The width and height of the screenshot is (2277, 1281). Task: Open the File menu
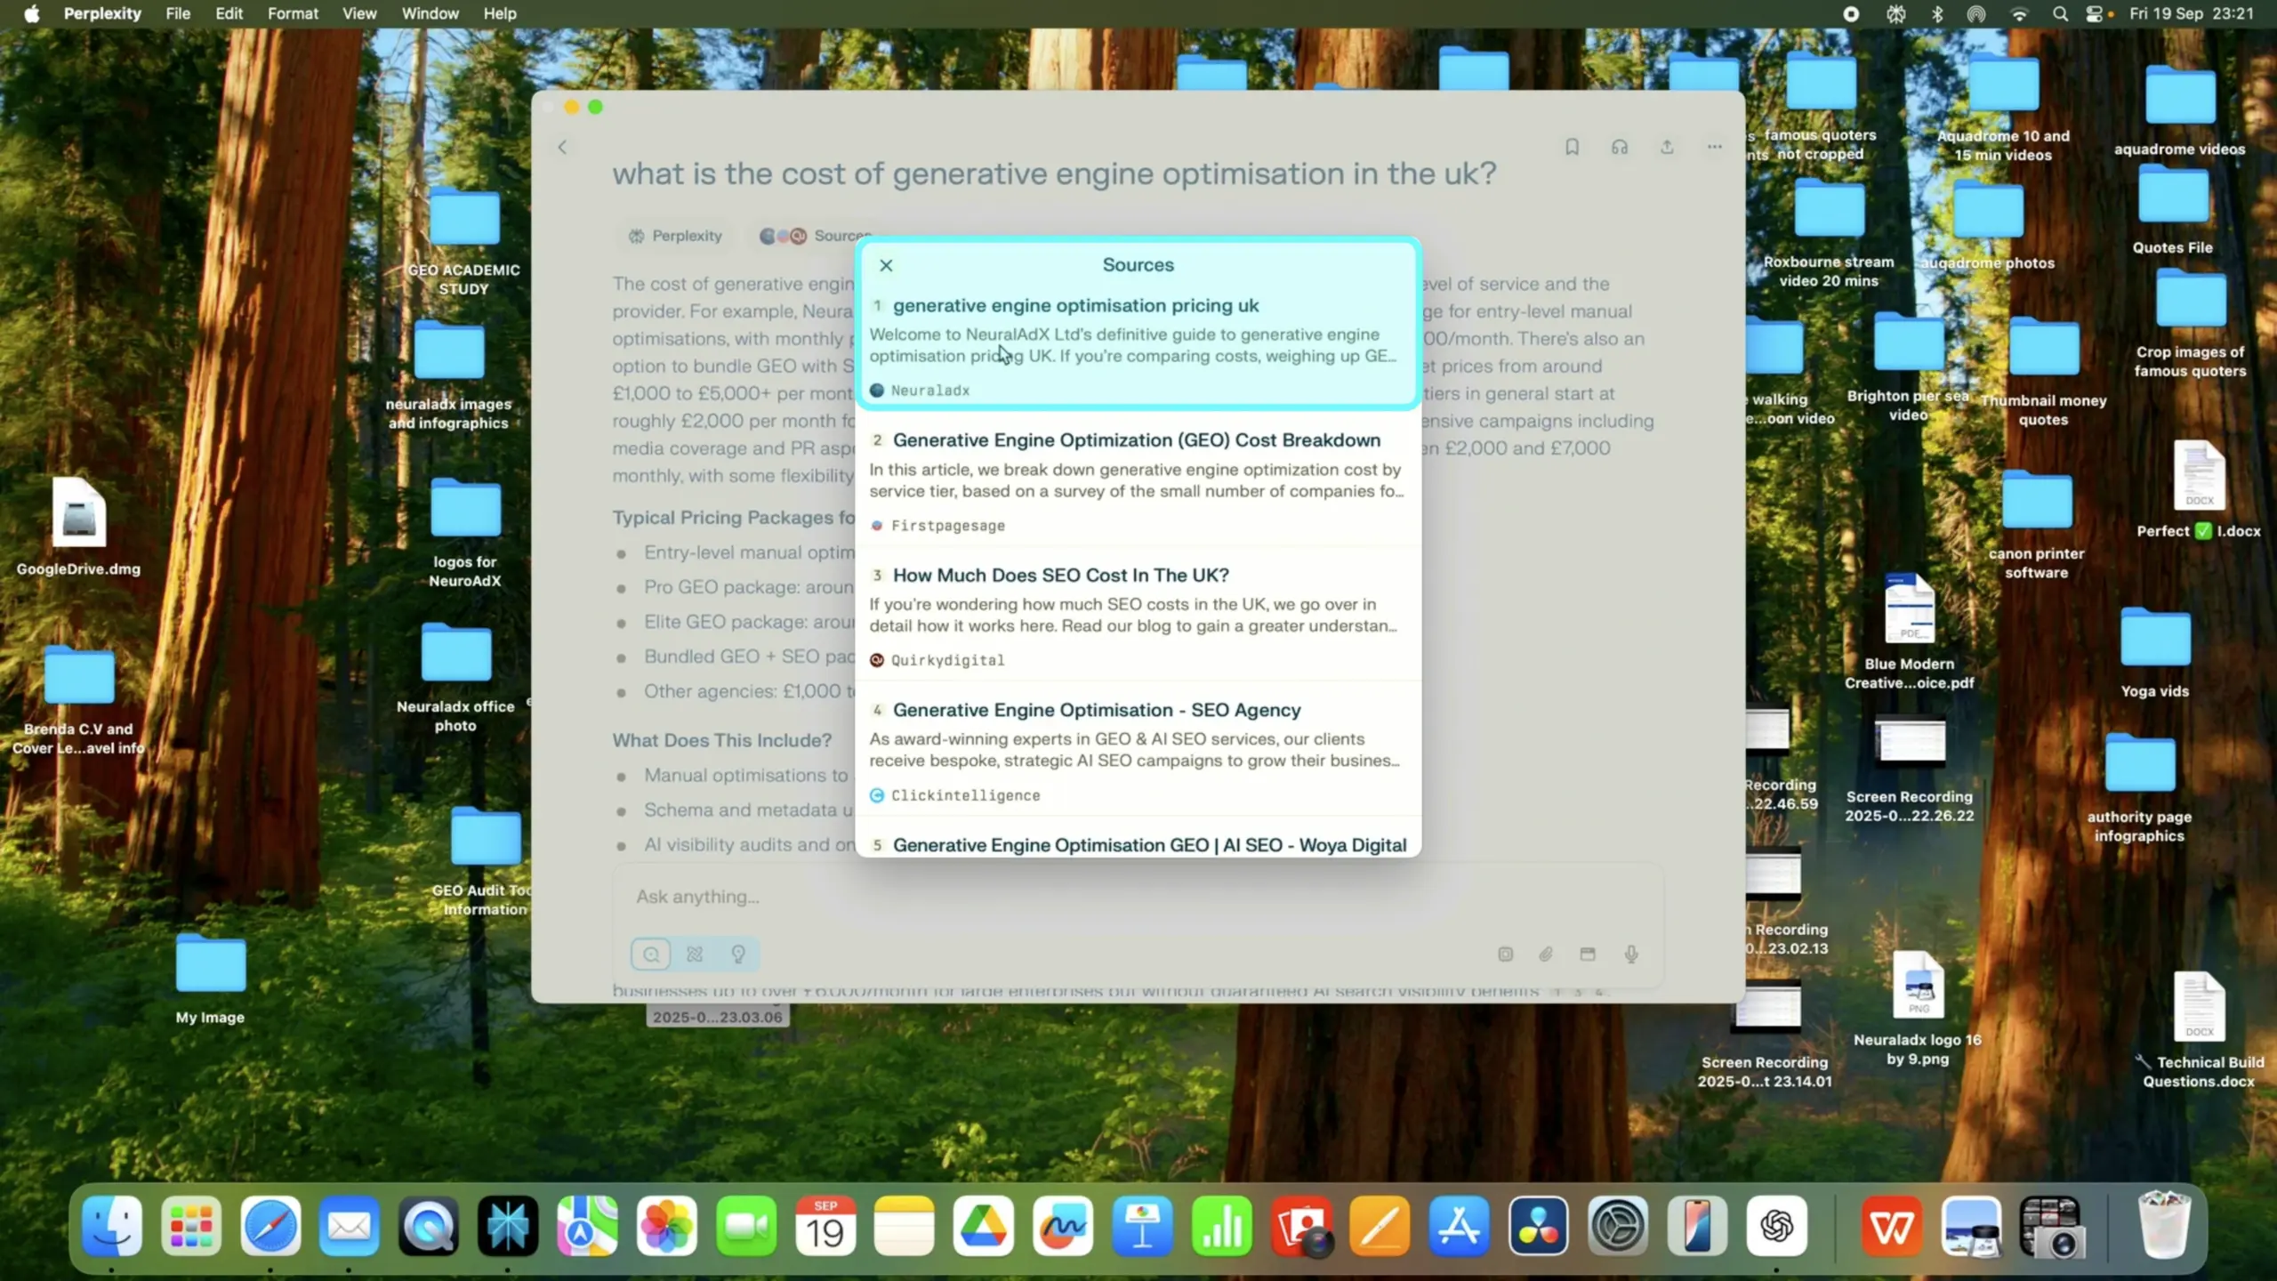(178, 13)
